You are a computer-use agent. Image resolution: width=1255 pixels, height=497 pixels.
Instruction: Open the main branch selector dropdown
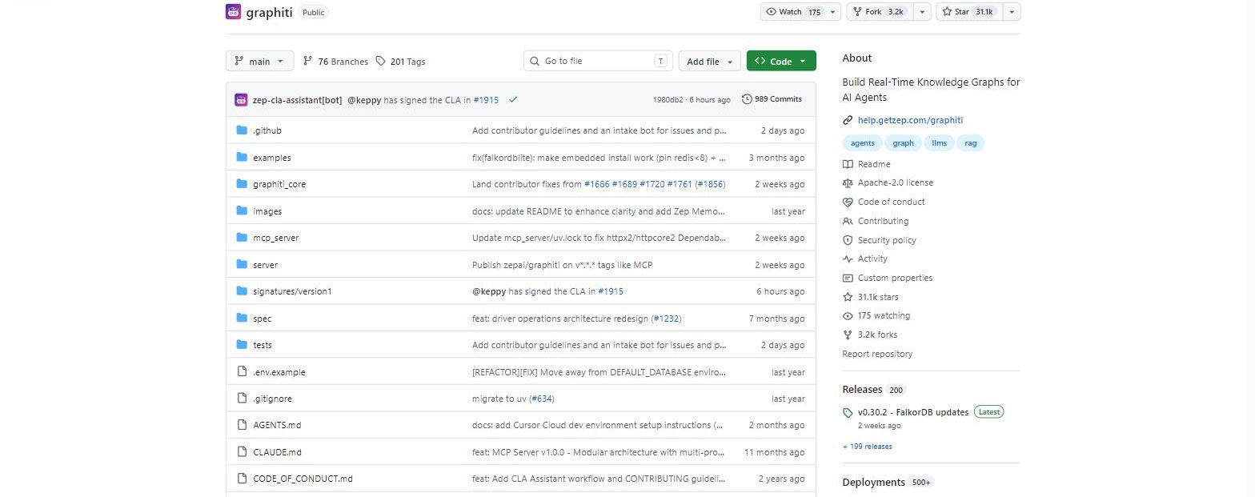click(x=260, y=62)
